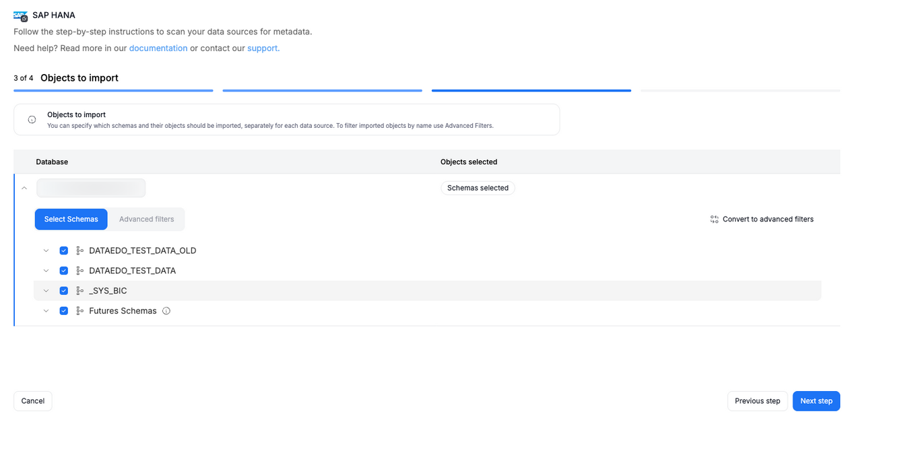Open the documentation link
The image size is (904, 455).
158,48
